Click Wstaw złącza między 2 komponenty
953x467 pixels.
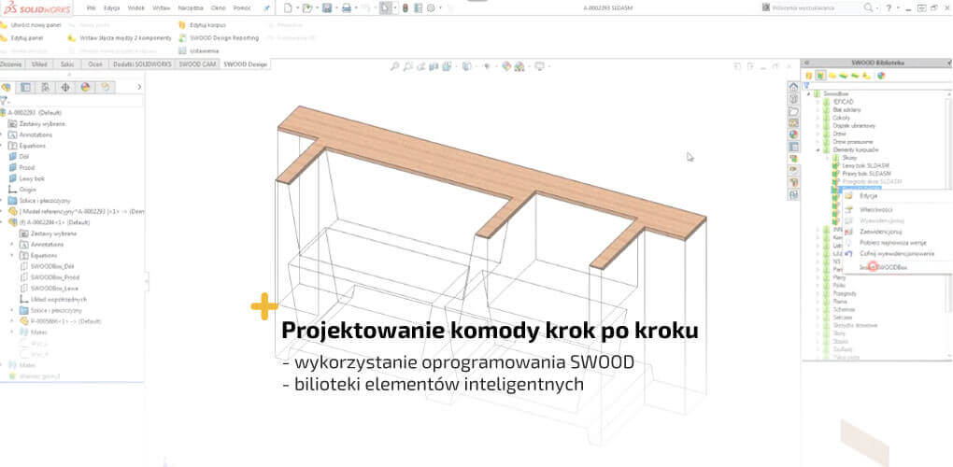[x=120, y=37]
